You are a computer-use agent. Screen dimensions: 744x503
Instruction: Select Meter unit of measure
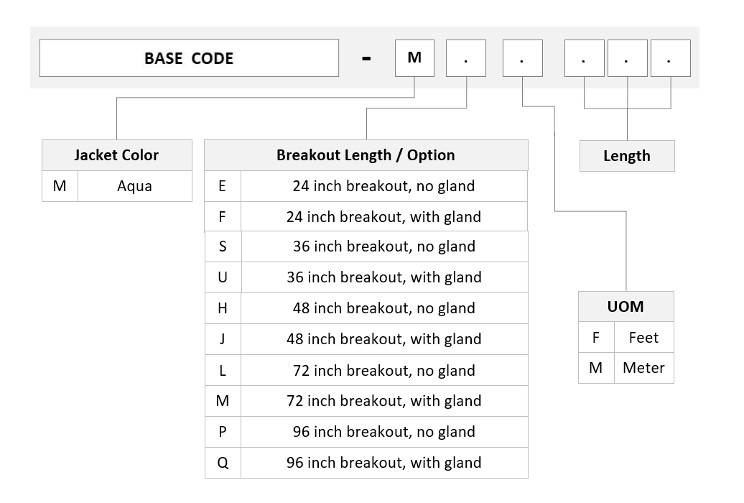point(626,368)
